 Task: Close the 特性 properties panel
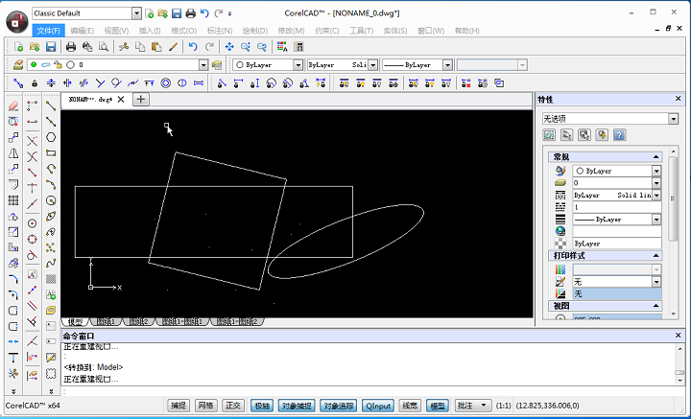pos(678,99)
